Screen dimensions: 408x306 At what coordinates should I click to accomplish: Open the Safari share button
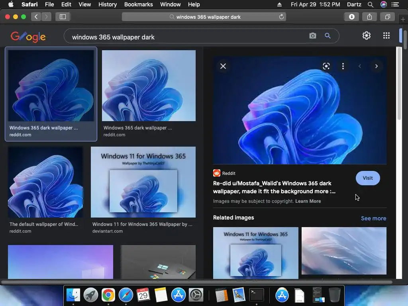click(x=369, y=17)
